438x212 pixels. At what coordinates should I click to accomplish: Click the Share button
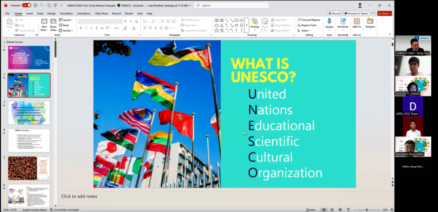tap(385, 13)
